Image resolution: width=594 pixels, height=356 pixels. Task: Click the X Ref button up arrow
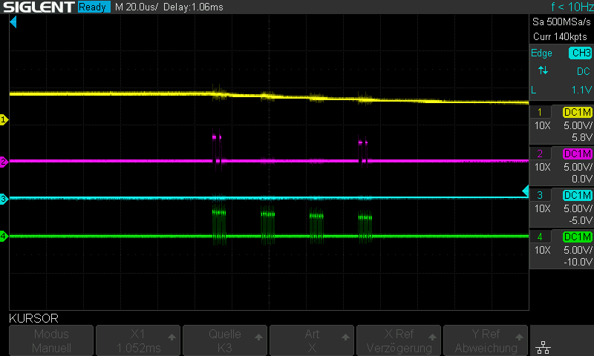(x=432, y=337)
